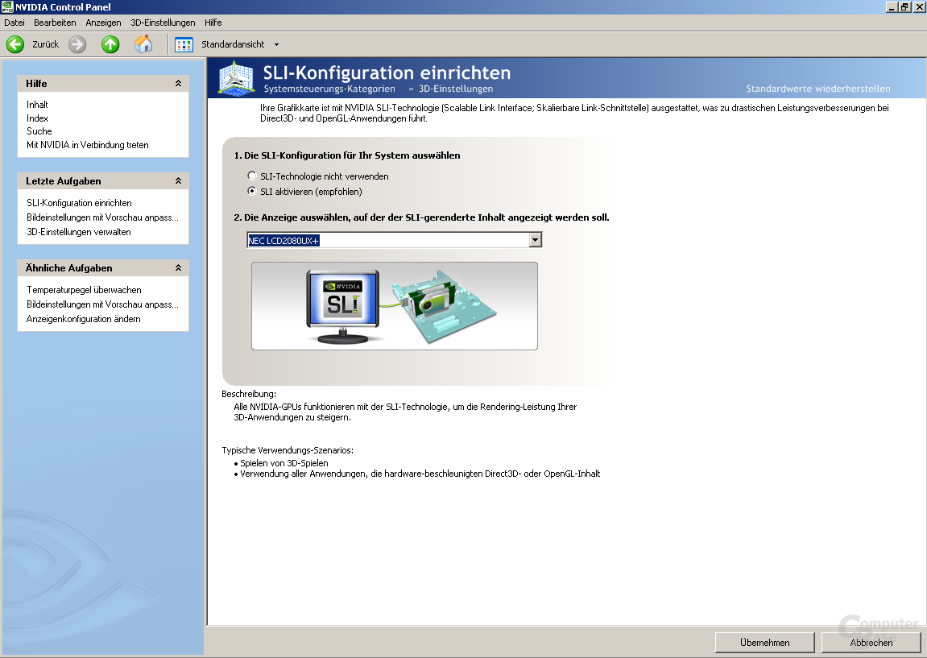Click the Übernehmen button

tap(764, 643)
